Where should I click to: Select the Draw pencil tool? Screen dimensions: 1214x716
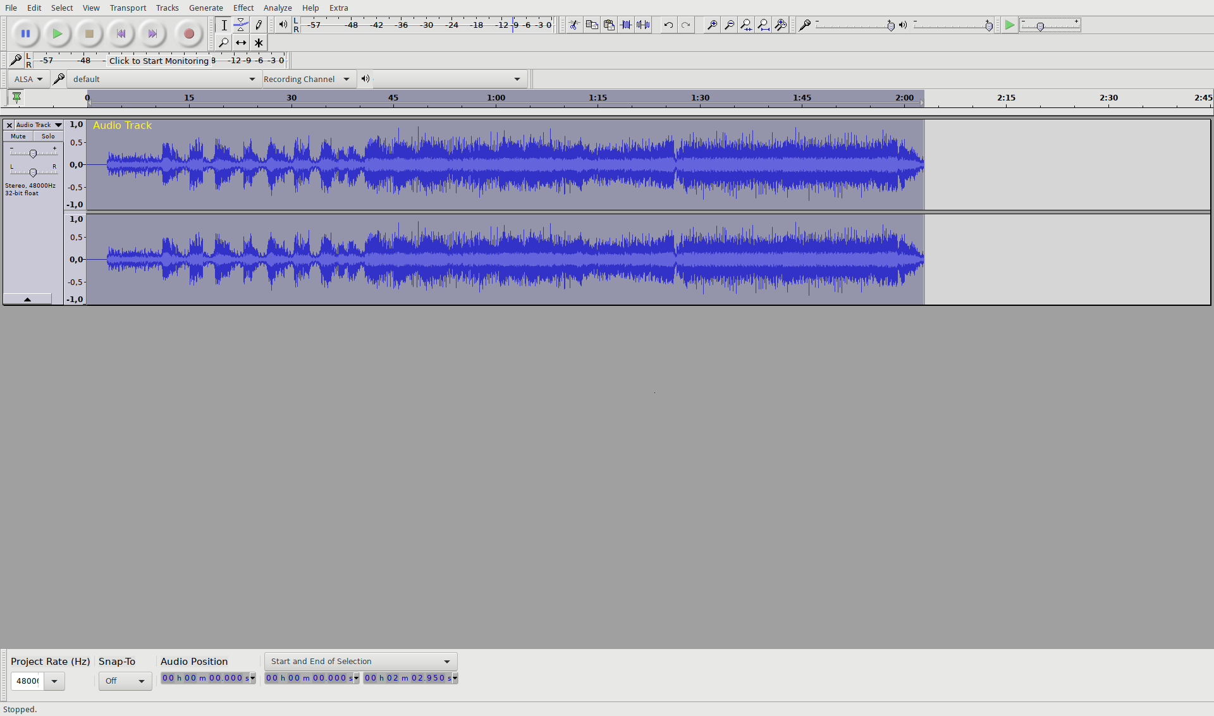point(259,25)
